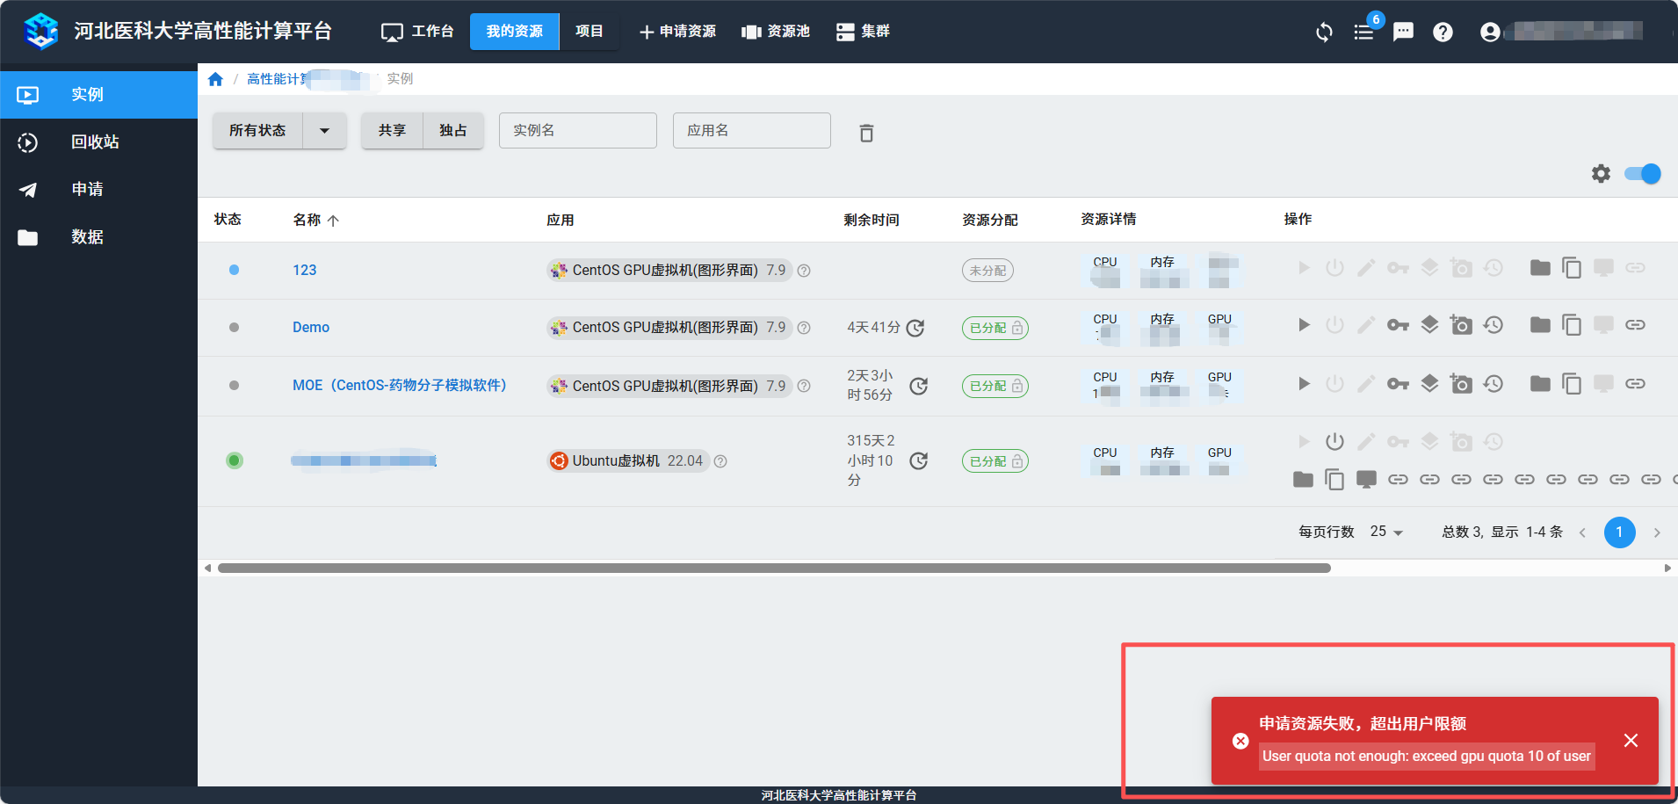1678x804 pixels.
Task: Take snapshot of MOE instance camera icon
Action: coord(1461,384)
